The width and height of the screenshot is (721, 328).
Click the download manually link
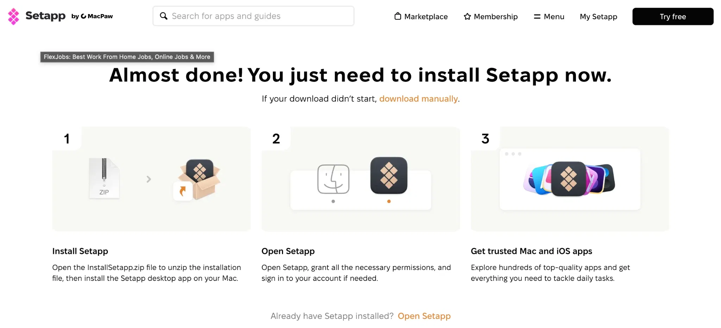click(418, 99)
